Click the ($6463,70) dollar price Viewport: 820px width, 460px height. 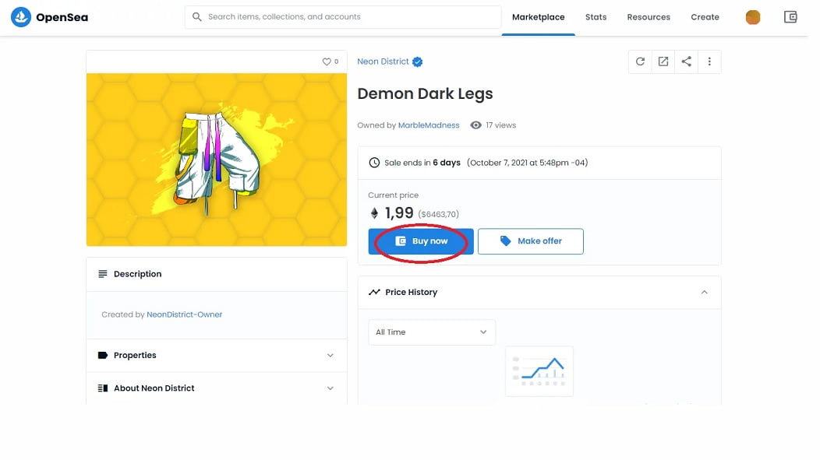point(438,214)
